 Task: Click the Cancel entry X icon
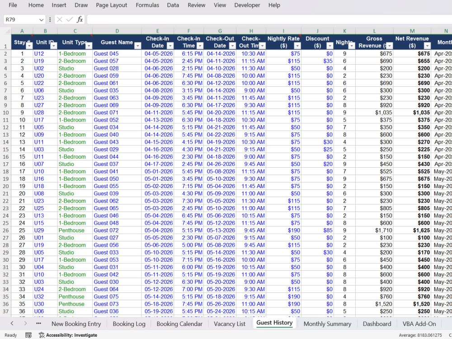(59, 19)
